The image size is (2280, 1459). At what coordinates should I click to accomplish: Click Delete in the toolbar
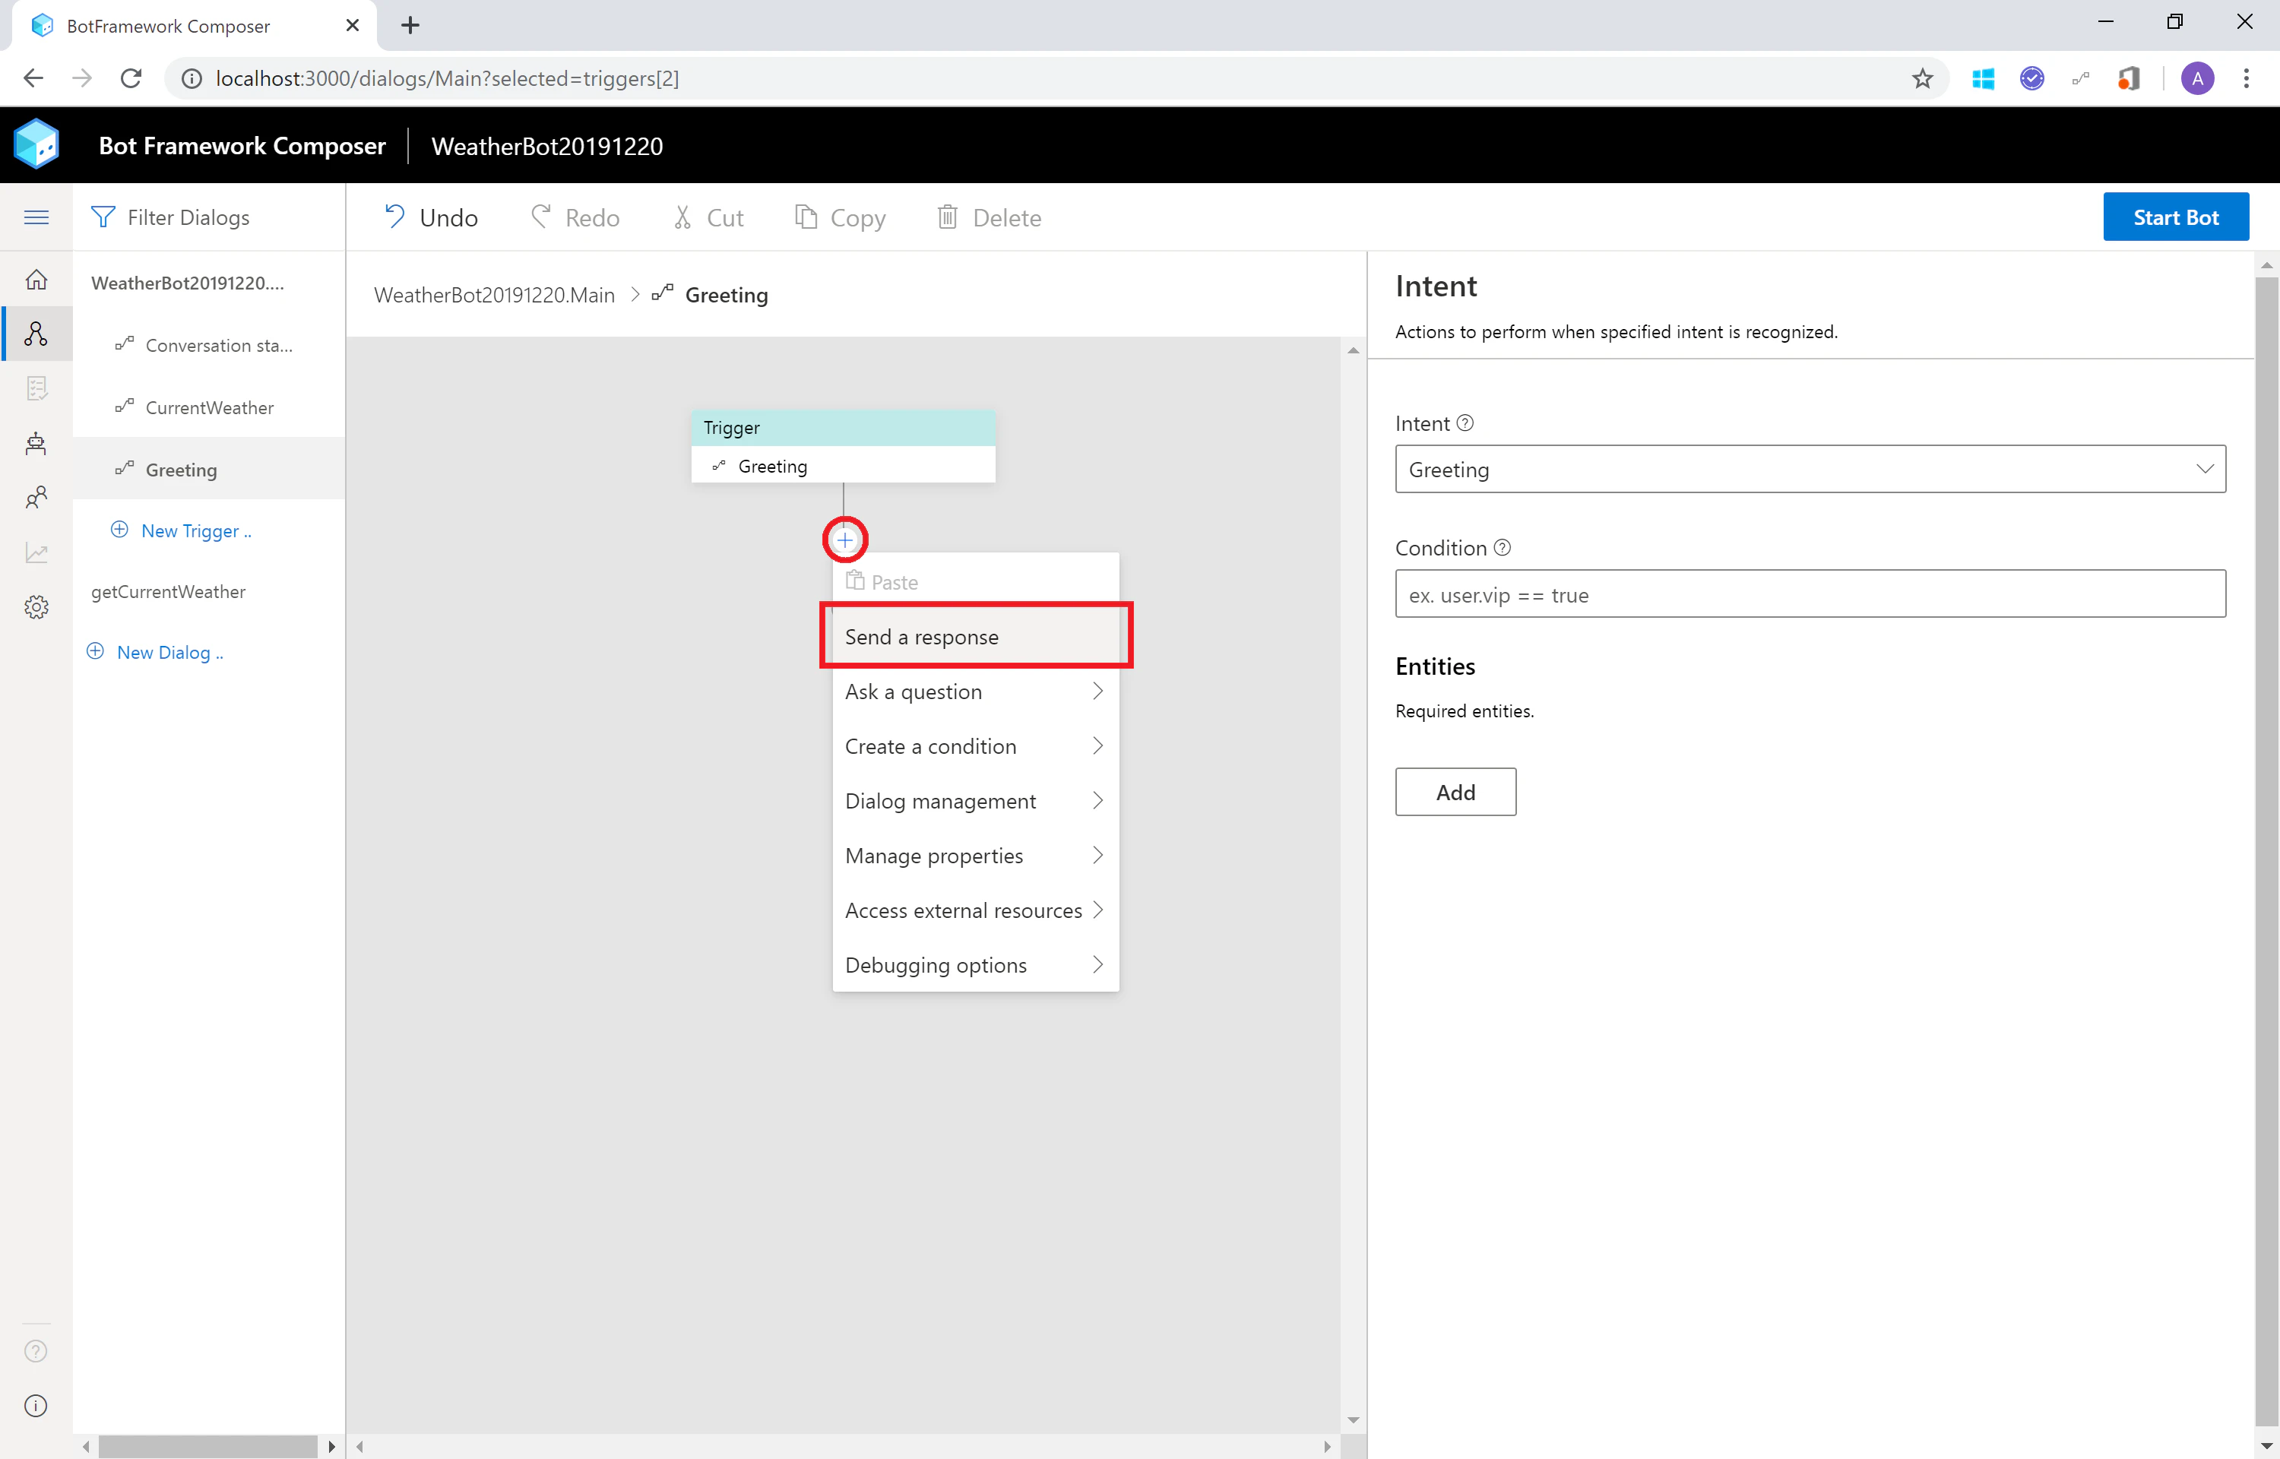point(989,218)
